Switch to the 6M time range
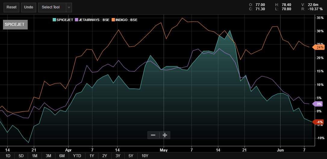327x159 pixels. pos(62,156)
